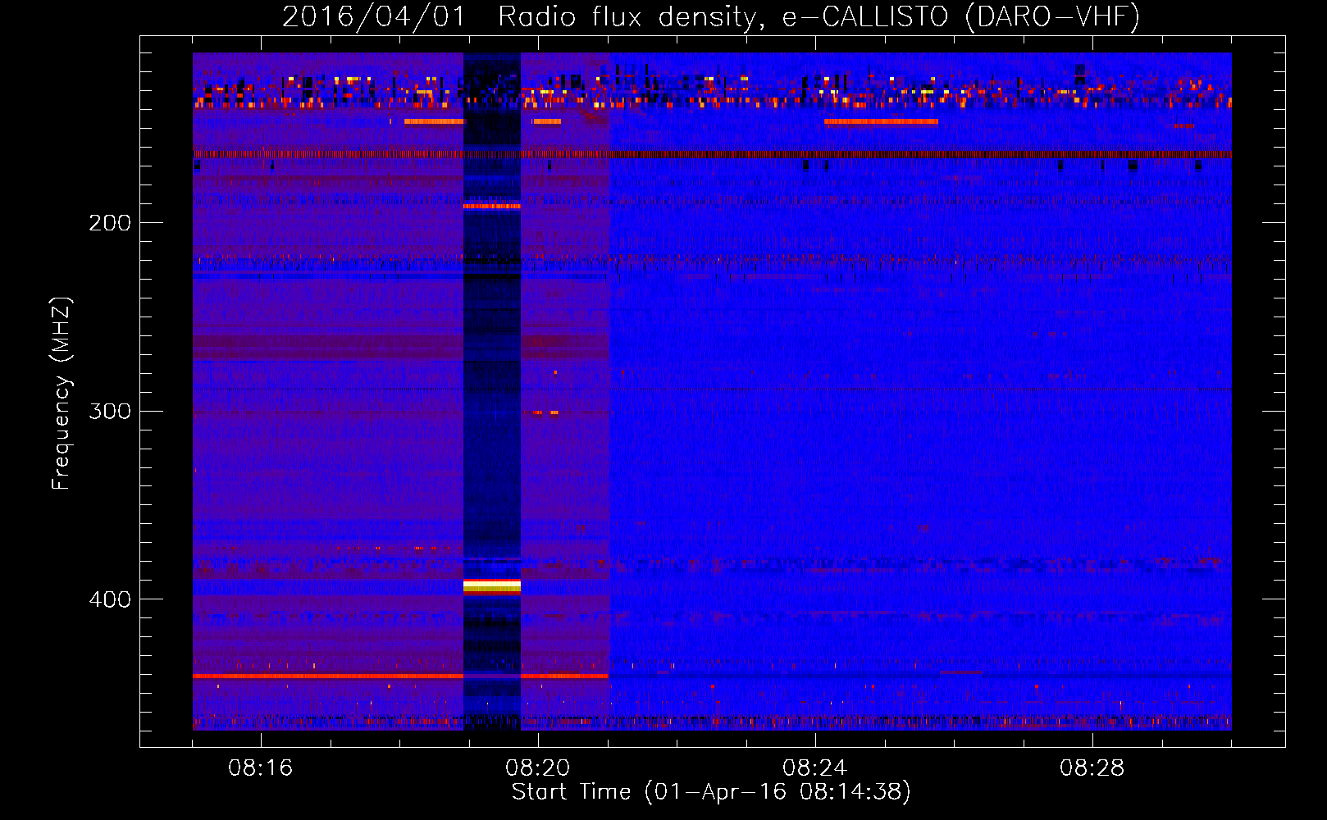The width and height of the screenshot is (1327, 820).
Task: Click the 300 frequency axis label
Action: (110, 411)
